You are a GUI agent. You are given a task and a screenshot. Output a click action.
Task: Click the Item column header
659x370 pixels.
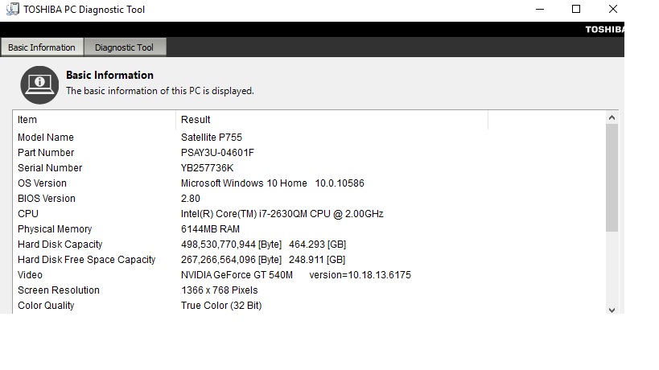(x=94, y=120)
